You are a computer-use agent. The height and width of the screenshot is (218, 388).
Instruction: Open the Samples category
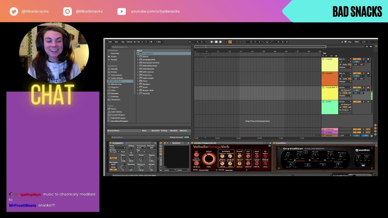click(x=115, y=94)
